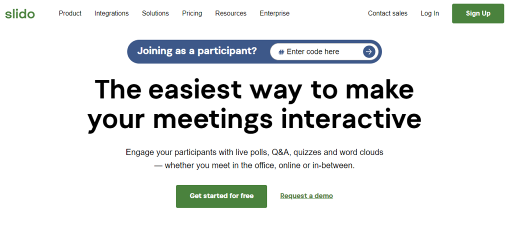Focus the 'Enter code here' field
This screenshot has width=512, height=235.
pos(320,52)
